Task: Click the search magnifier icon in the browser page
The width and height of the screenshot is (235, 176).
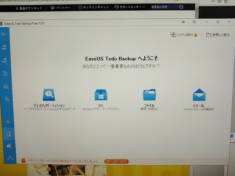Action: tap(181, 7)
